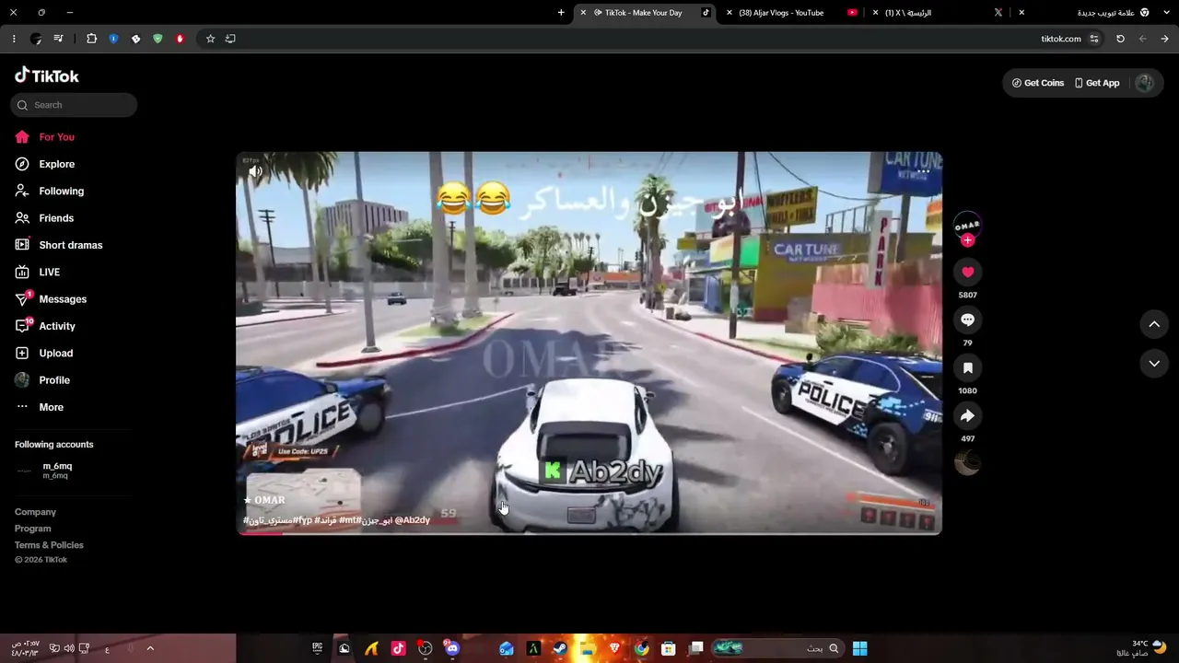Open Steam from the taskbar
The image size is (1179, 663).
(x=559, y=648)
